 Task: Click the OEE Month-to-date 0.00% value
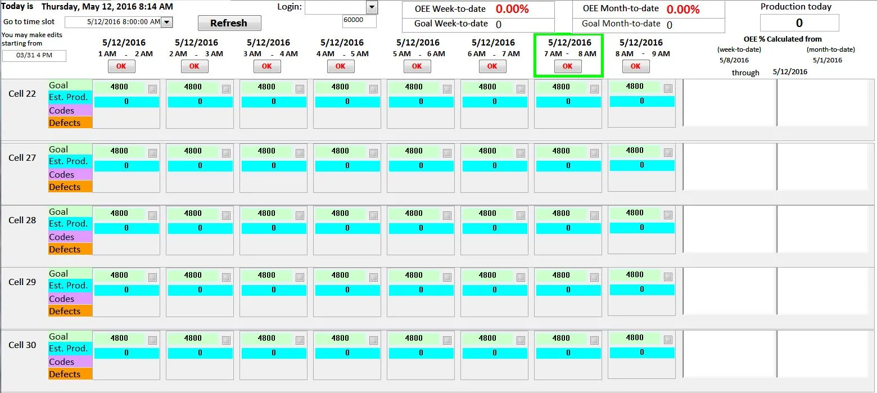click(683, 9)
